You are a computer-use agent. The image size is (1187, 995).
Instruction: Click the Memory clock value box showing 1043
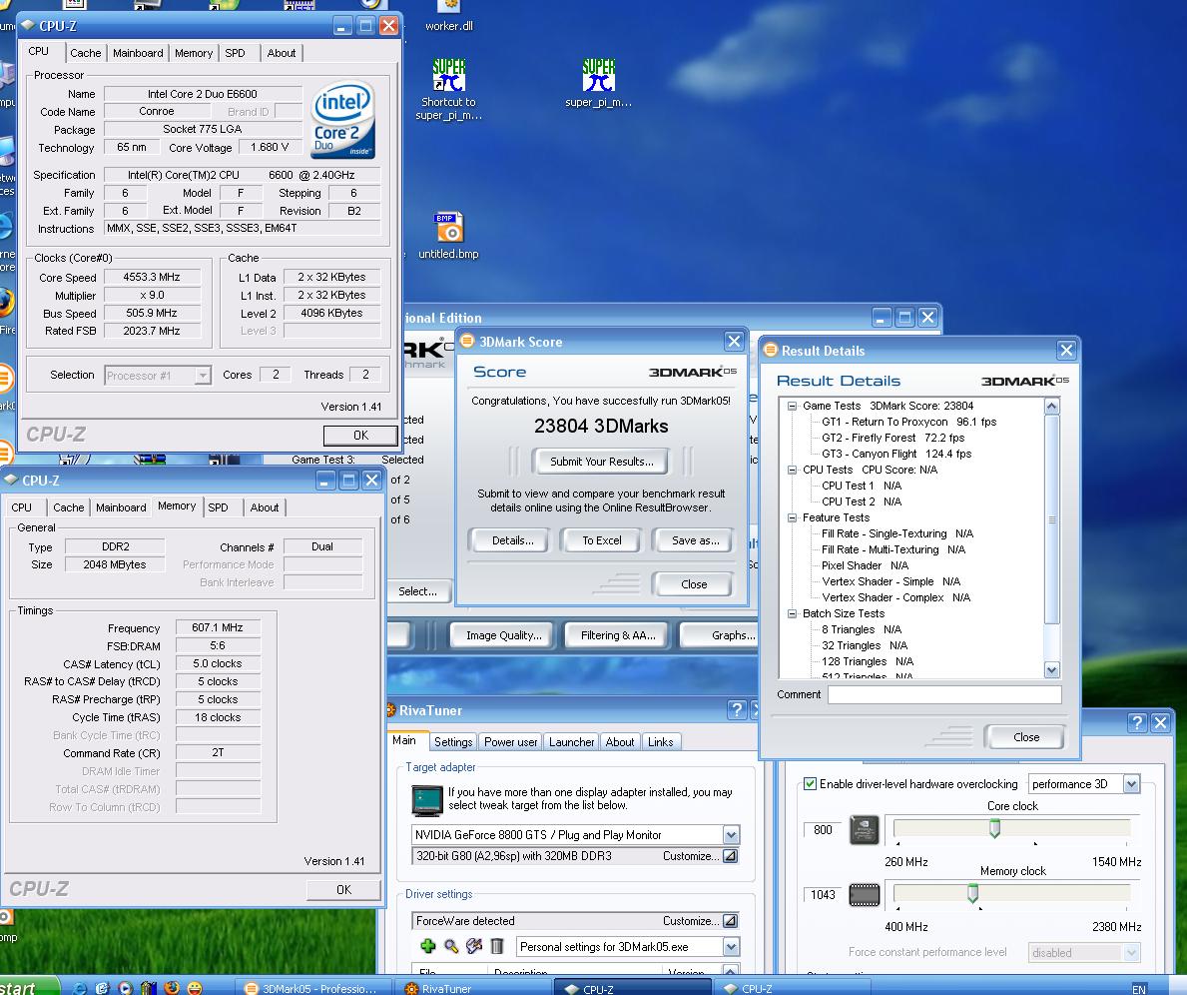pos(823,895)
